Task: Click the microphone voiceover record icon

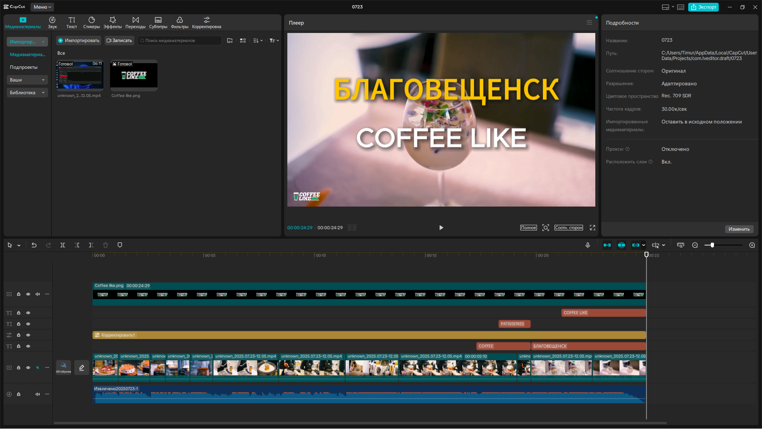Action: point(588,245)
